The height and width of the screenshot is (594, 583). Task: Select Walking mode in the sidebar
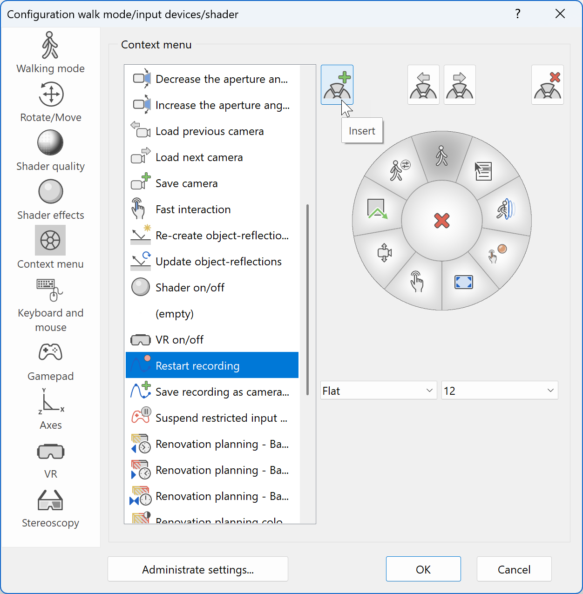50,52
